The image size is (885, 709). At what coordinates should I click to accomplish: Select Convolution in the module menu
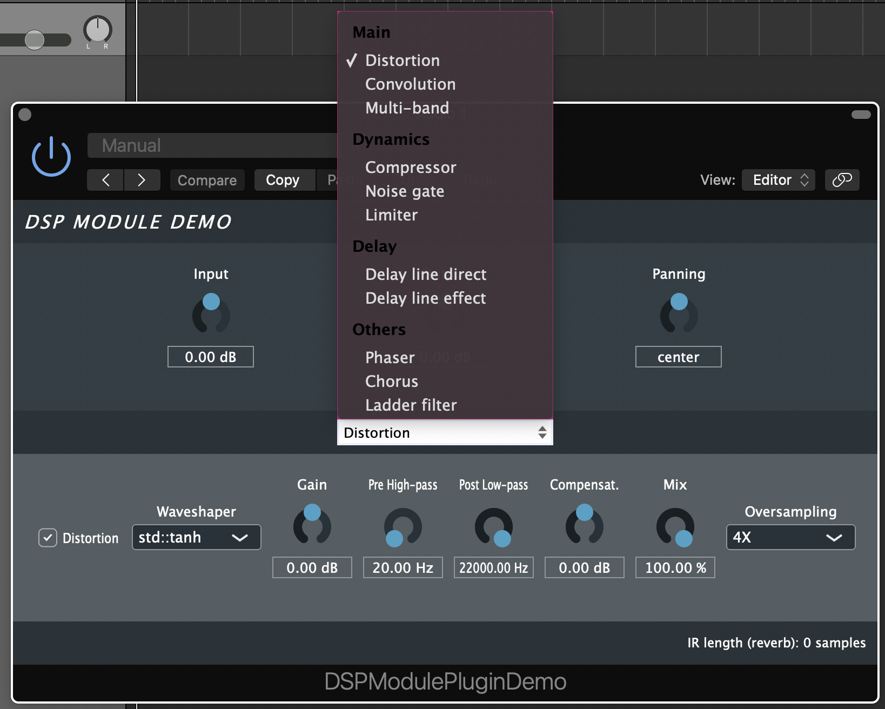click(x=445, y=84)
